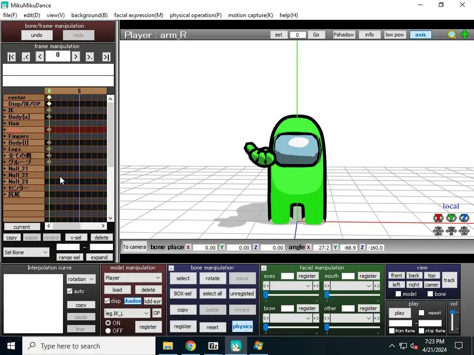Image resolution: width=474 pixels, height=355 pixels.
Task: Click front view button
Action: [396, 275]
